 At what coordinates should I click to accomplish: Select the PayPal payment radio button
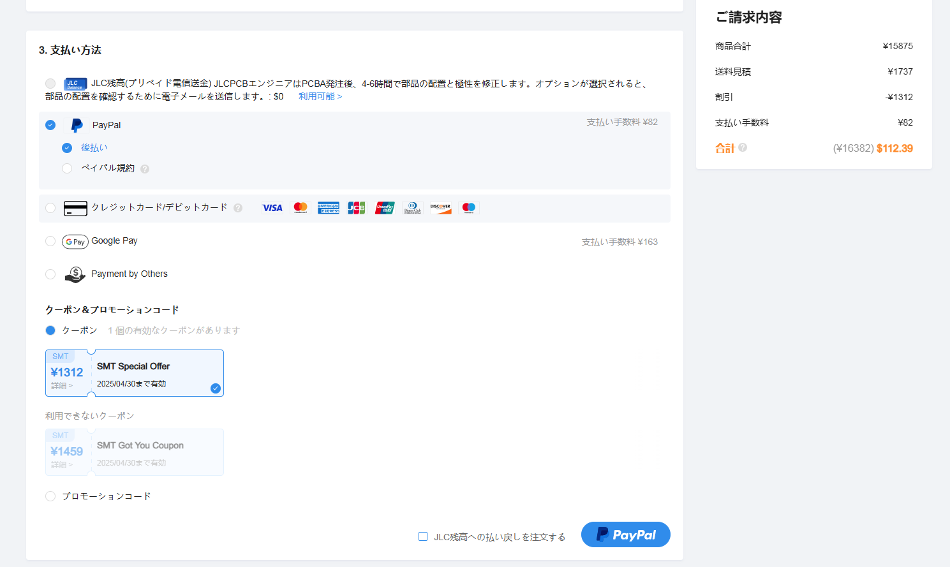[50, 125]
